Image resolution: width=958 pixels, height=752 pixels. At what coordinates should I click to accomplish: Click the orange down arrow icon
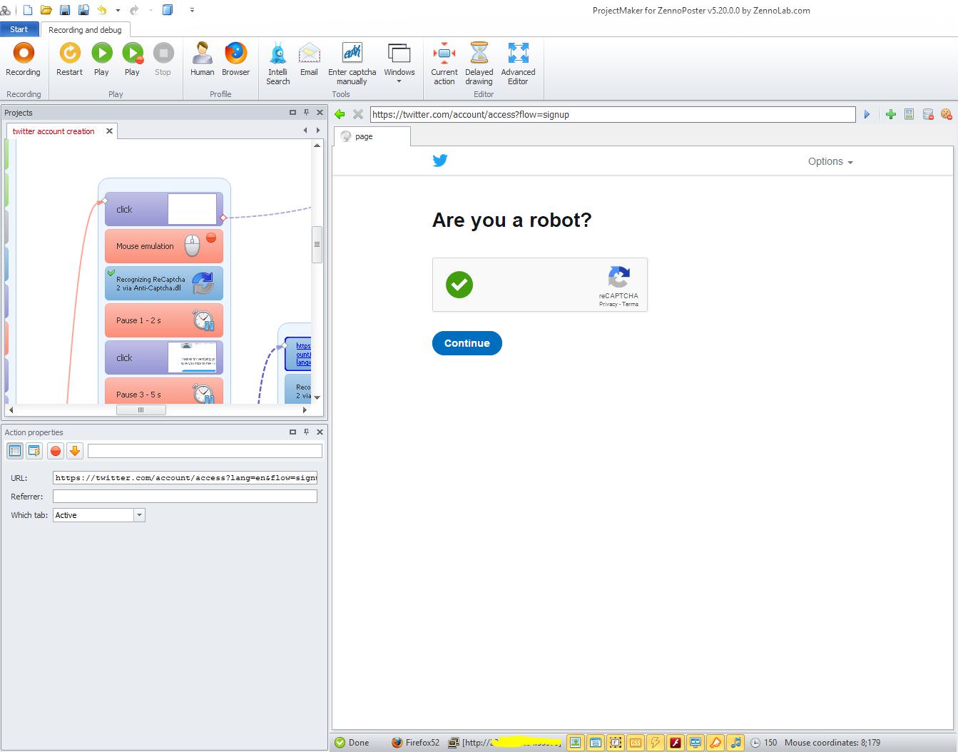(x=75, y=451)
